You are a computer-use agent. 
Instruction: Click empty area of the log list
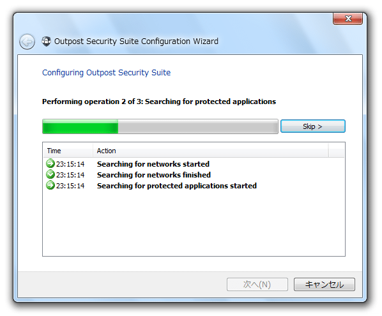(194, 224)
